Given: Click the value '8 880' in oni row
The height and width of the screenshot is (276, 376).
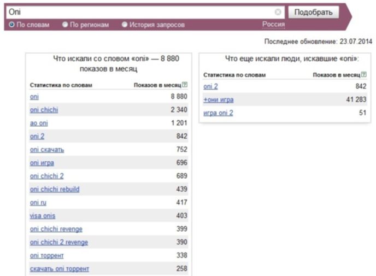Looking at the screenshot, I should click(x=179, y=96).
